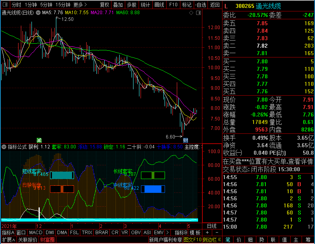315x244 pixels.
Task: Click the diamond icon at chart top right
Action: (191, 13)
